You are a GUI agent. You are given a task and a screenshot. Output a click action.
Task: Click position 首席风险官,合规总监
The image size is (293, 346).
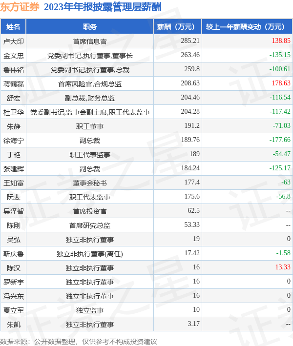[x=90, y=84]
